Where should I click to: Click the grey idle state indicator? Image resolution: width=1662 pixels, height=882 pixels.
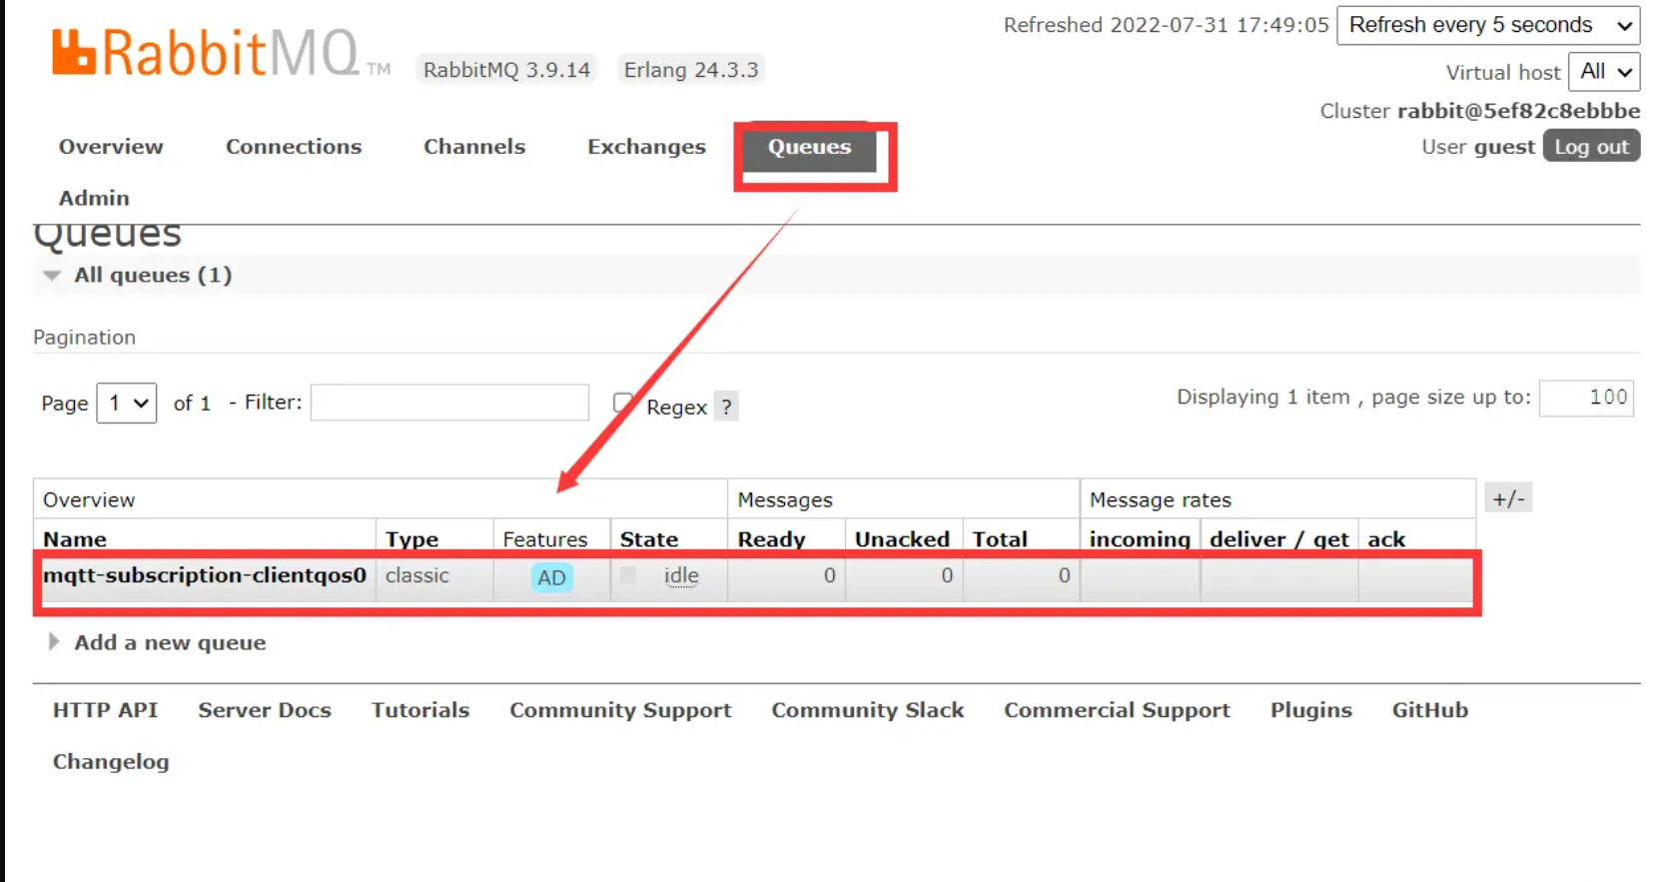click(627, 574)
